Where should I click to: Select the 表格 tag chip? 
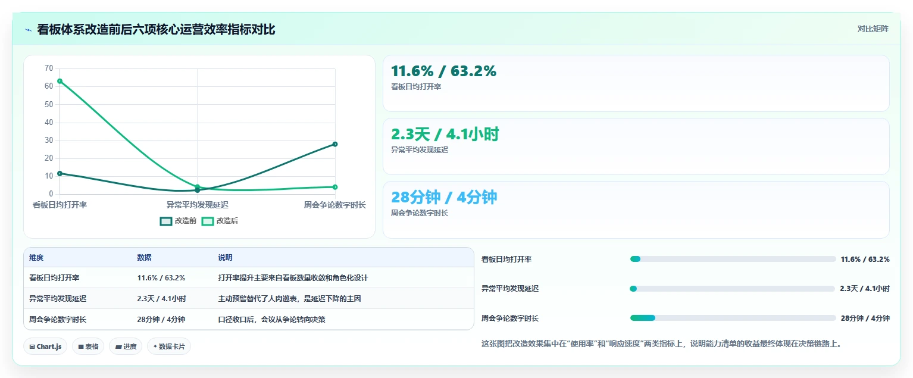[x=89, y=346]
